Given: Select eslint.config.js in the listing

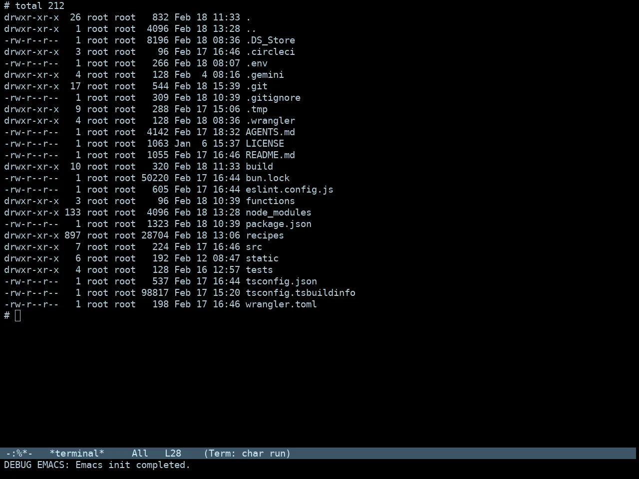Looking at the screenshot, I should 290,190.
